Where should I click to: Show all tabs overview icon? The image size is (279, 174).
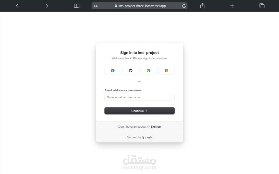point(262,6)
